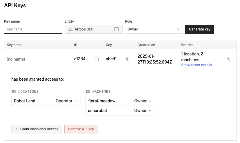Viewport: 240px width, 143px height.
Task: Click the Show fewer details link
Action: [197, 65]
